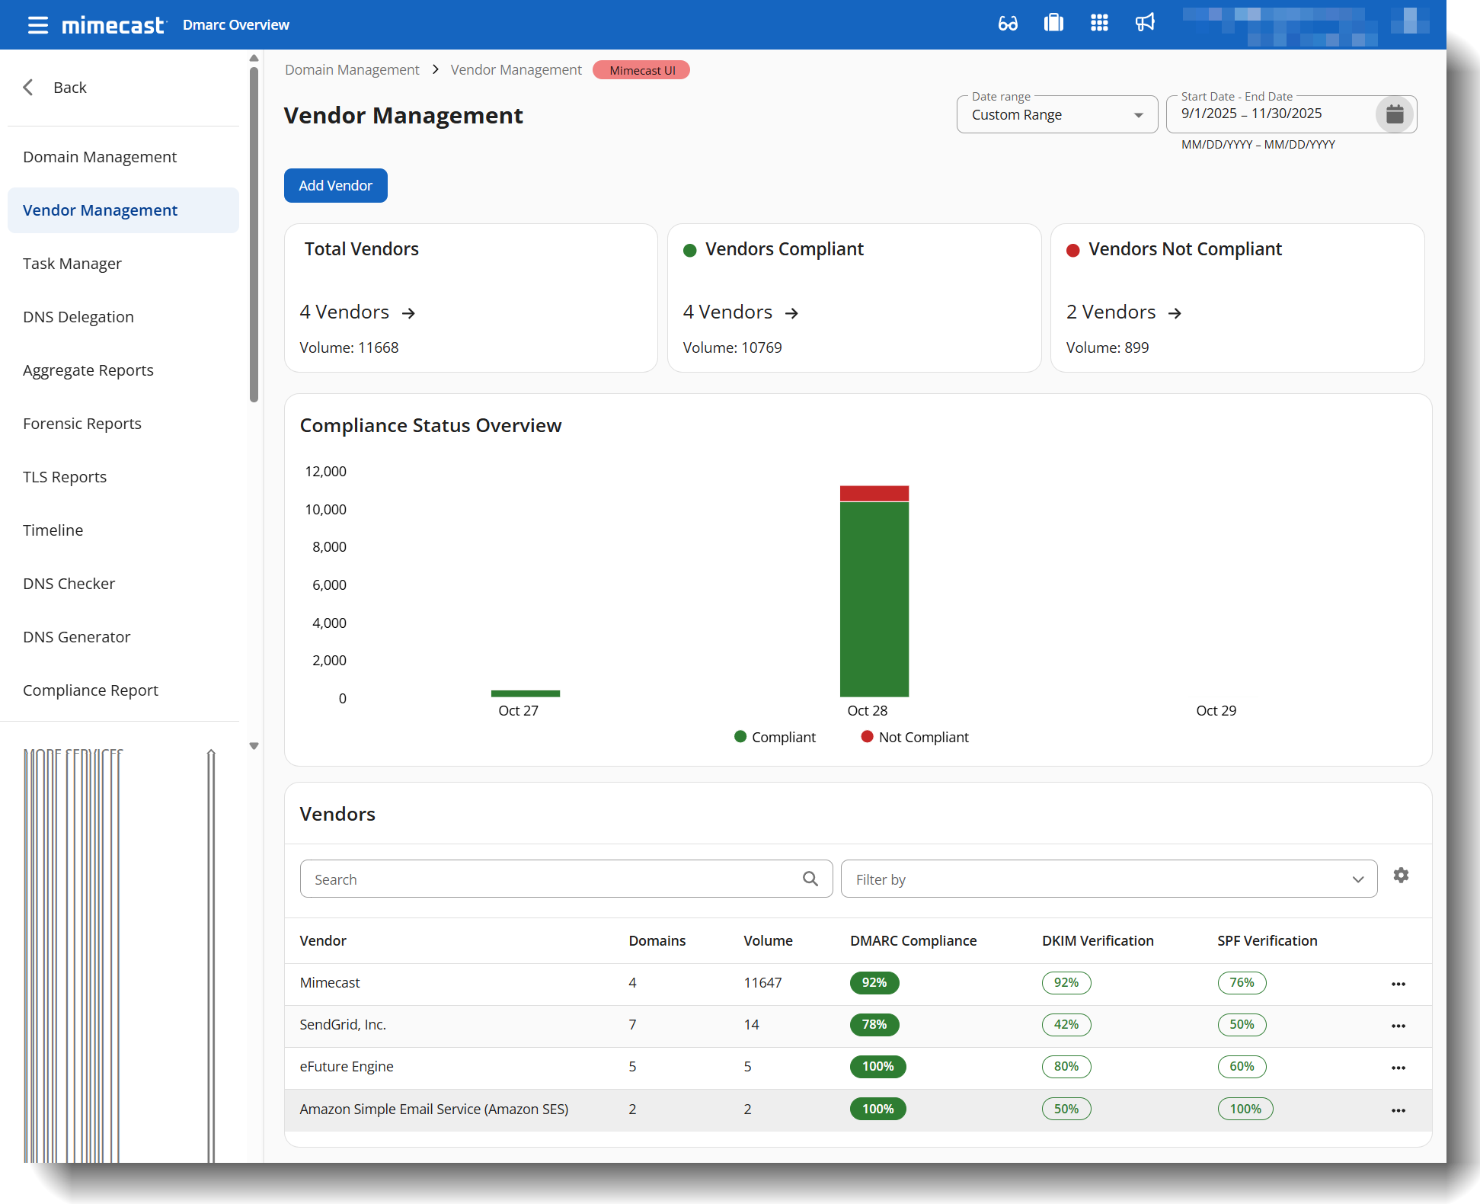The width and height of the screenshot is (1480, 1204).
Task: Open the hamburger navigation menu
Action: (x=37, y=25)
